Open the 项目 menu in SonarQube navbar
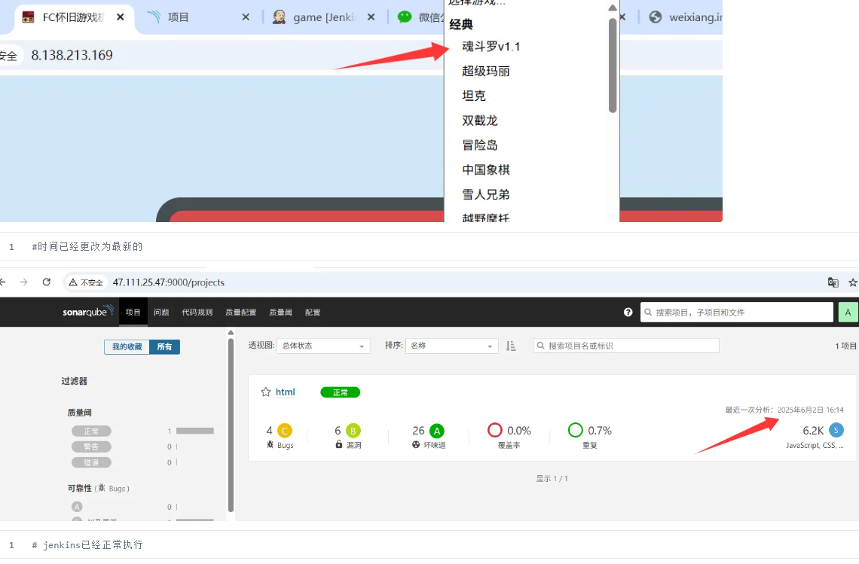The width and height of the screenshot is (859, 564). 133,312
